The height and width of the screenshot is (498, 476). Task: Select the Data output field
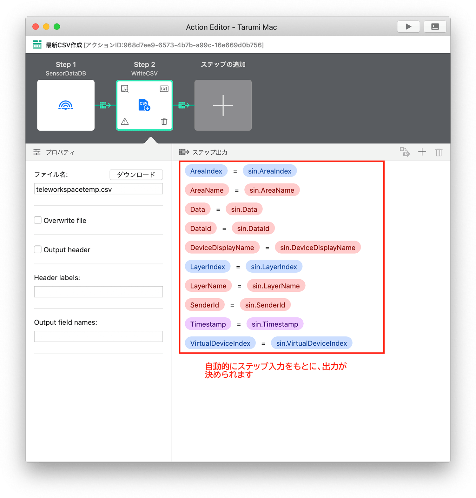tap(197, 209)
